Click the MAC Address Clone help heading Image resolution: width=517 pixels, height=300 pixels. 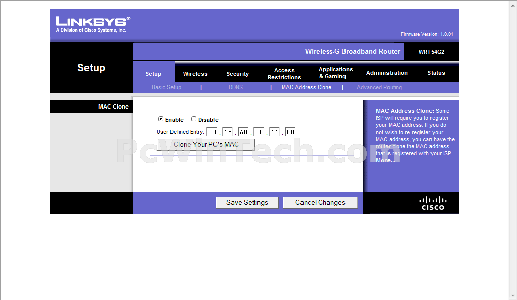point(405,111)
